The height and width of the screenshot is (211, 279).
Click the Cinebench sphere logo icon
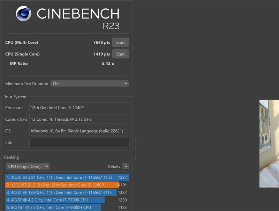(x=23, y=14)
